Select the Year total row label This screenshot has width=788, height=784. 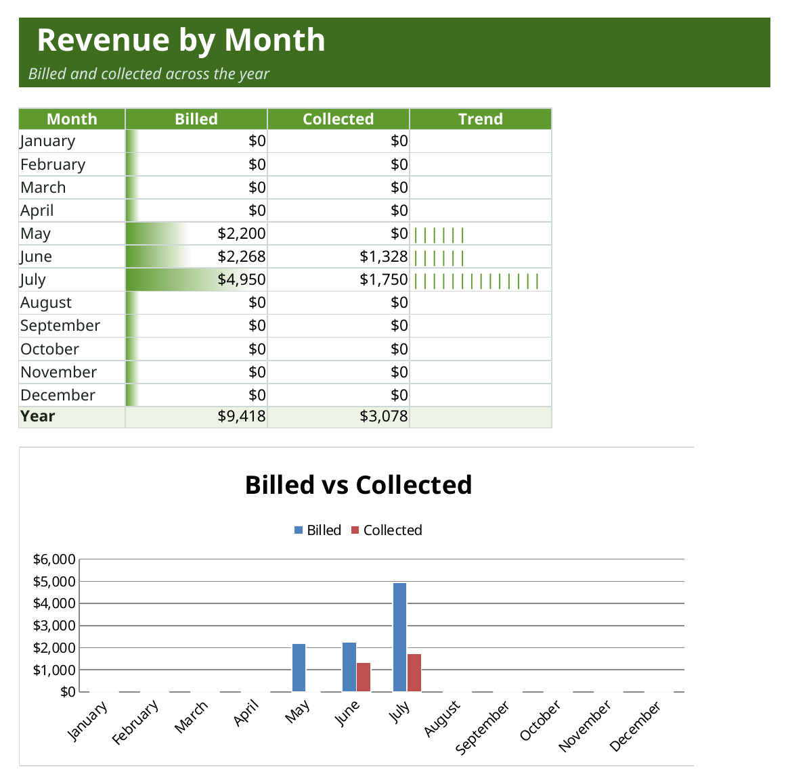click(38, 417)
